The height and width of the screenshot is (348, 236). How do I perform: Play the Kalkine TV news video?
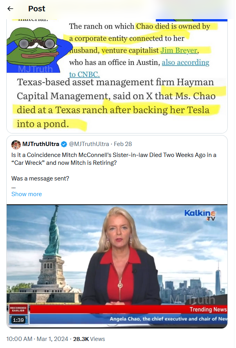(117, 266)
